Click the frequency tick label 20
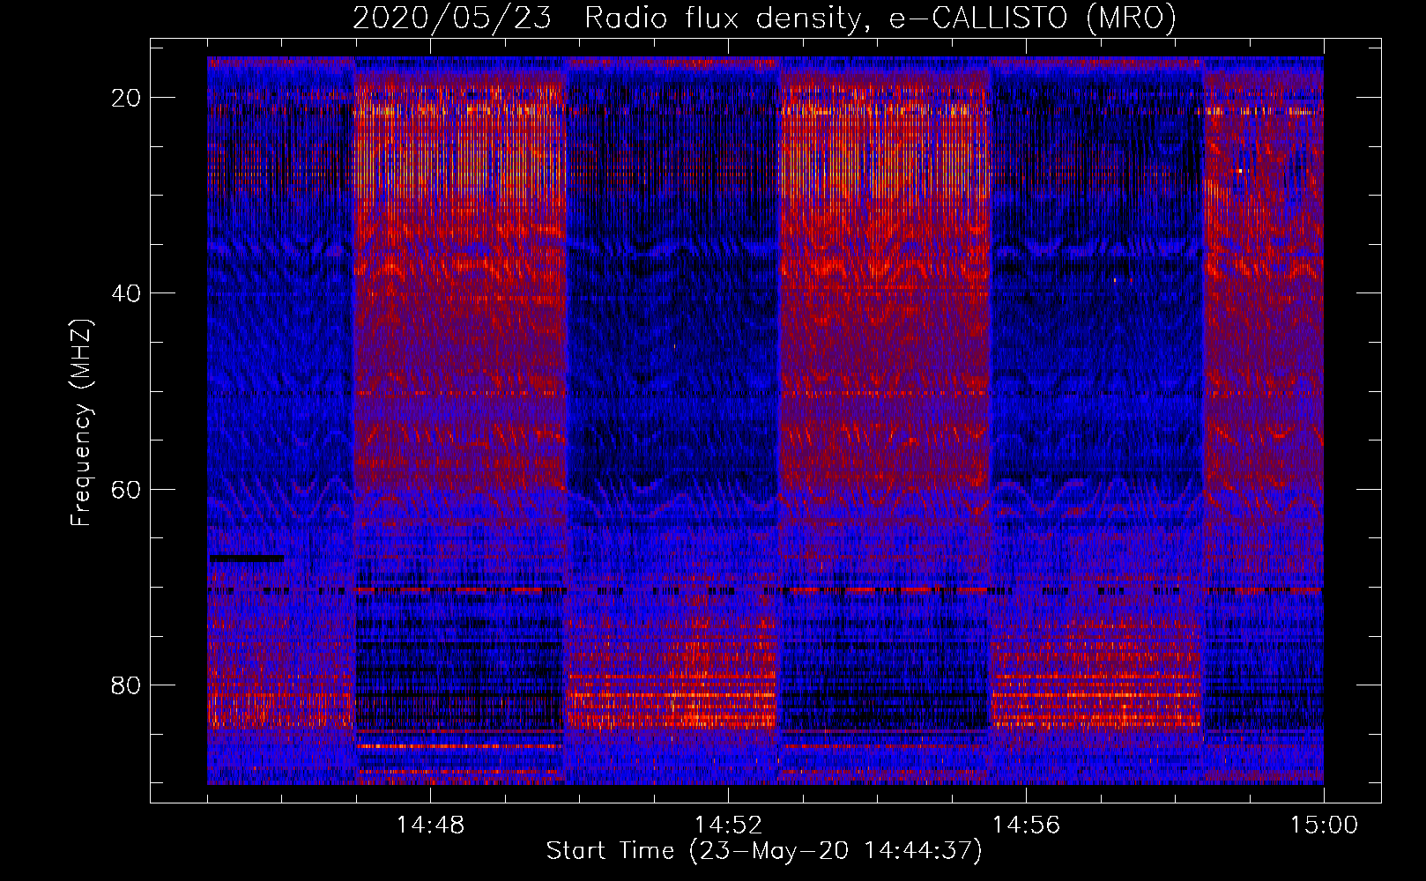 click(x=126, y=98)
